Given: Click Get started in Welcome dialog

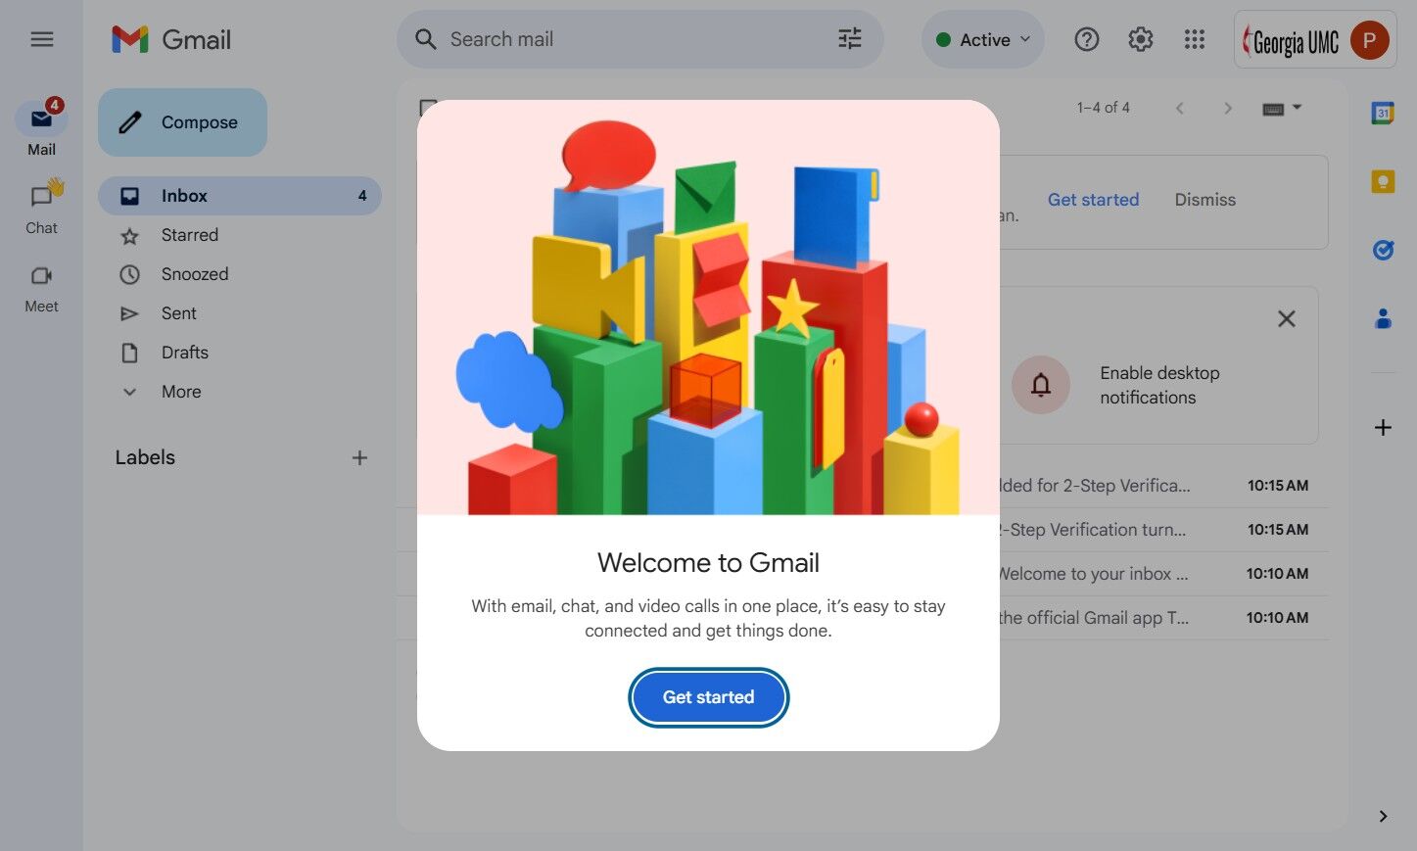Looking at the screenshot, I should pos(708,697).
